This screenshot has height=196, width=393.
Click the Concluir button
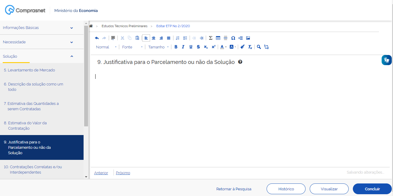point(372,189)
